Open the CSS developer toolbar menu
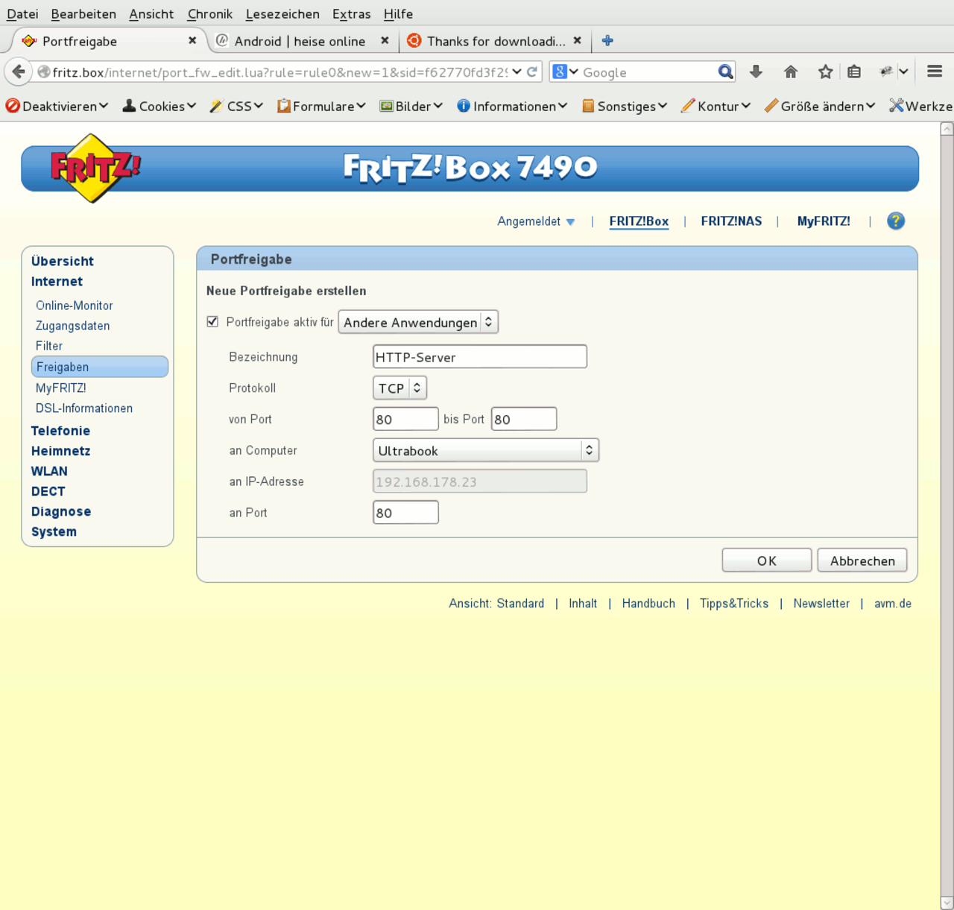 [236, 106]
